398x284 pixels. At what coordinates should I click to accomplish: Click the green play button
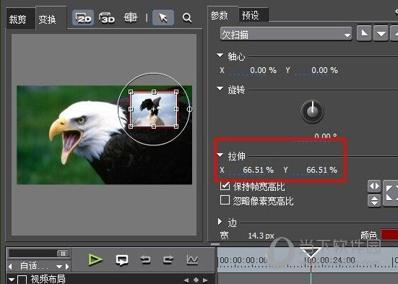pos(95,259)
